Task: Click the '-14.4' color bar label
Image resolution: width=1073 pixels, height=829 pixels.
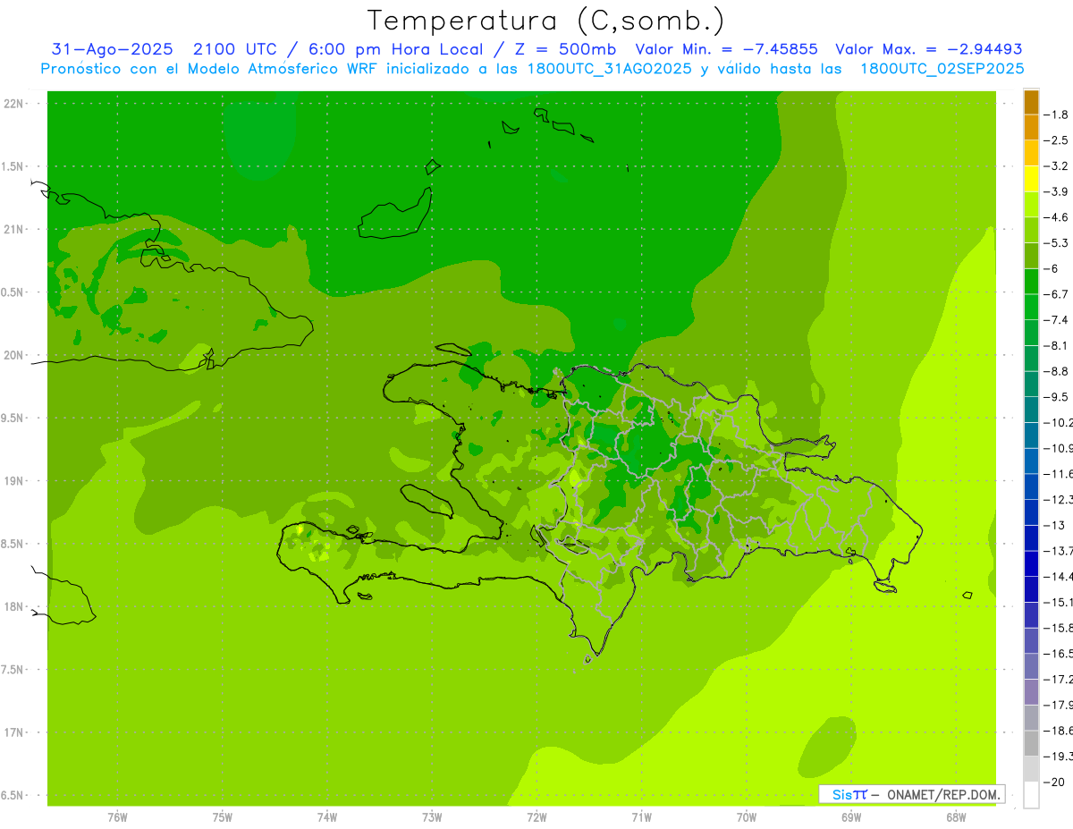Action: pyautogui.click(x=1058, y=576)
